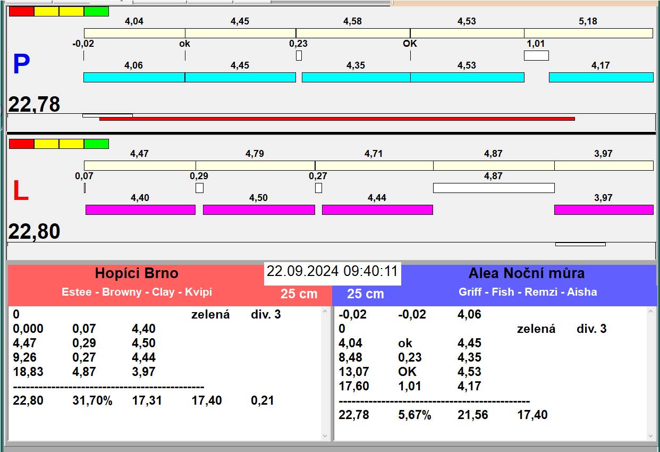Image resolution: width=660 pixels, height=452 pixels.
Task: Click the red start light in lane P
Action: (21, 11)
